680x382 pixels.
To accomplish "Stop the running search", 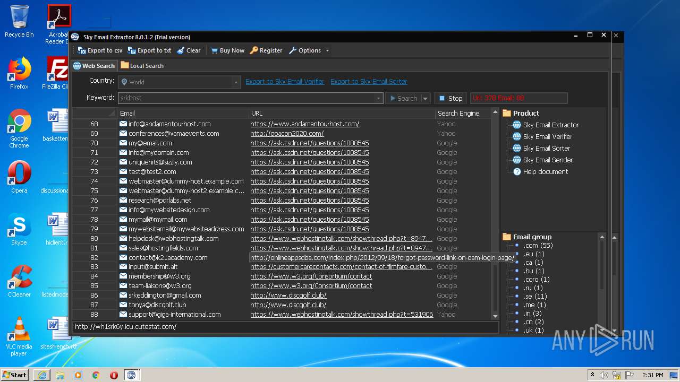I will tap(450, 98).
